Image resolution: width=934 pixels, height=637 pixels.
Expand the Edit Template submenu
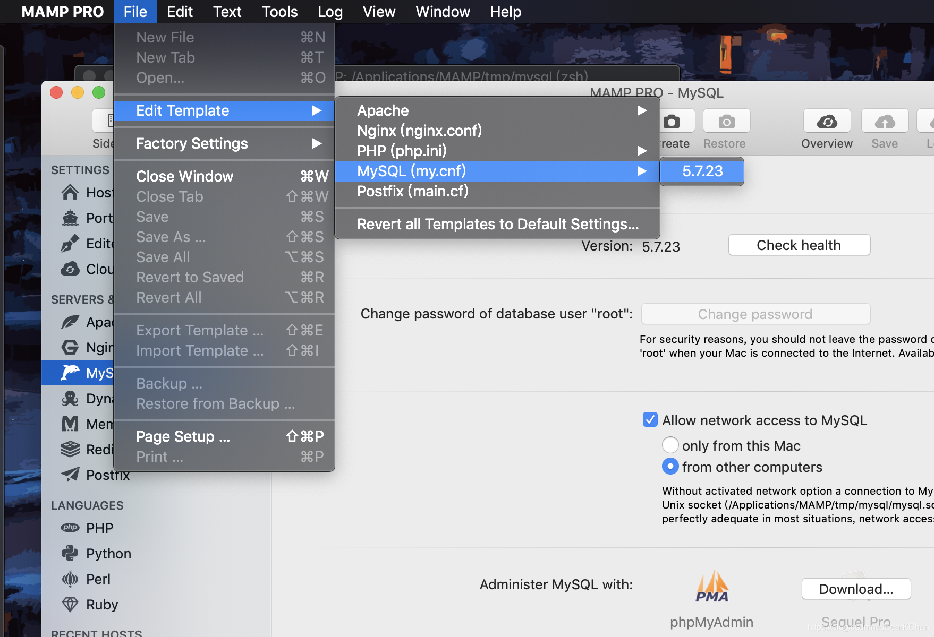(x=224, y=110)
